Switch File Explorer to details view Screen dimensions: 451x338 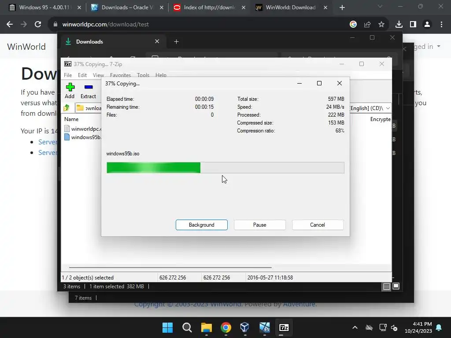click(x=387, y=286)
